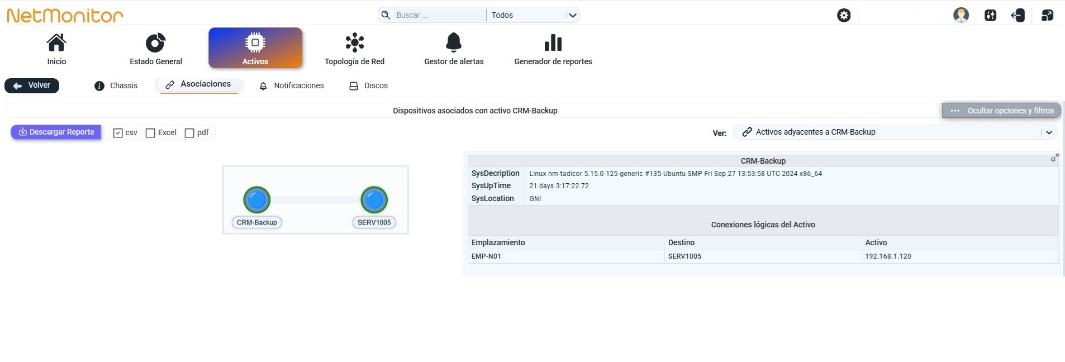Image resolution: width=1065 pixels, height=362 pixels.
Task: Open the user profile avatar
Action: [961, 15]
